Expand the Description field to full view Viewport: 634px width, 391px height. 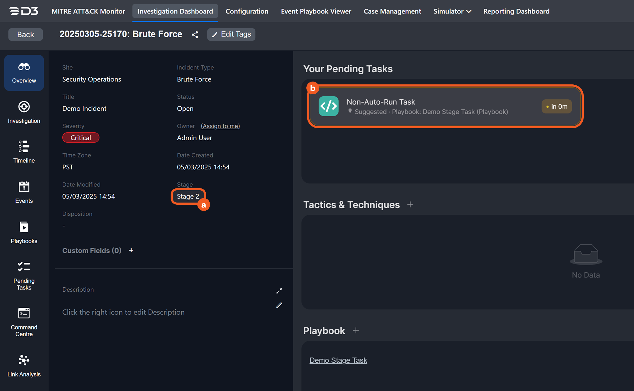click(x=279, y=291)
